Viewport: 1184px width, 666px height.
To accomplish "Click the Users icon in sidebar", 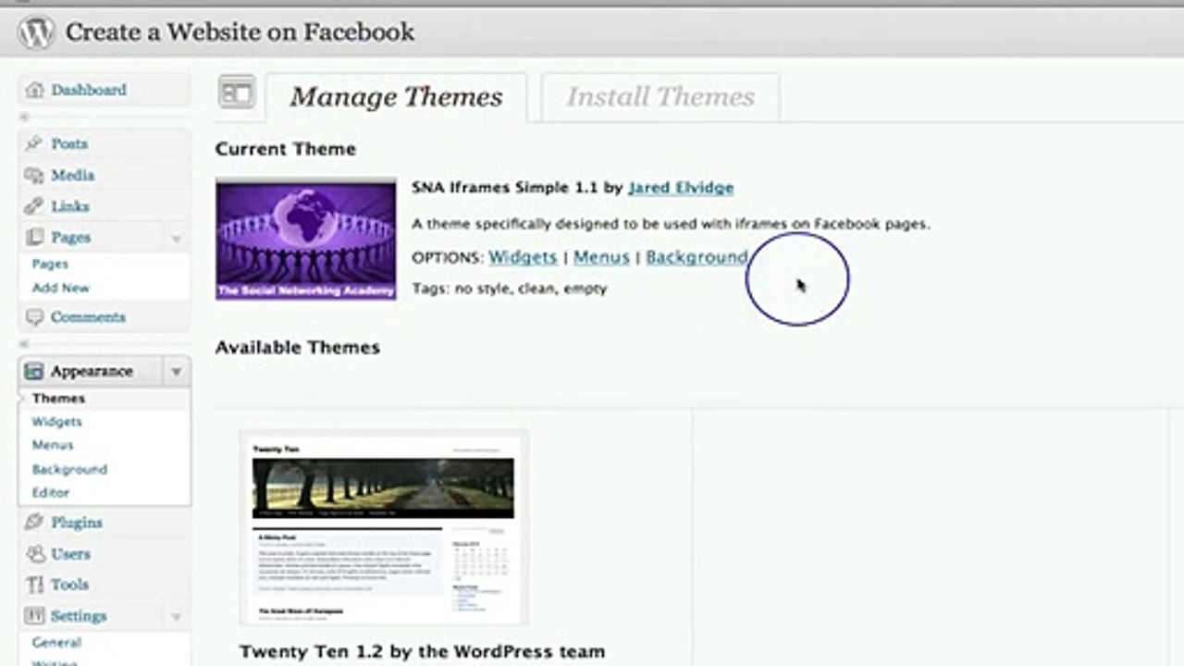I will [x=35, y=554].
